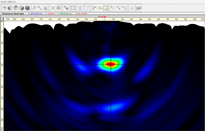Click the arrow cursors selection tool

[x=94, y=8]
